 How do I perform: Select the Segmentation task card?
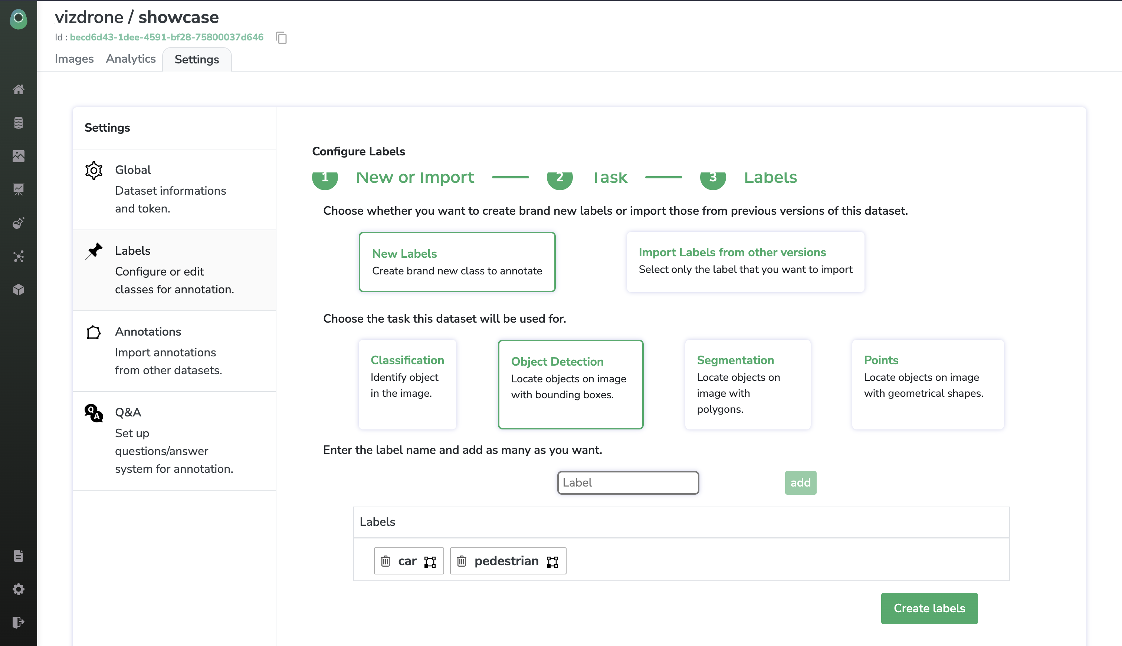[x=747, y=384]
